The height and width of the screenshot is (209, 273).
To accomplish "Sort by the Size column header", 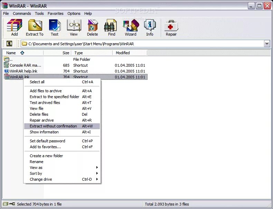I will coord(57,53).
